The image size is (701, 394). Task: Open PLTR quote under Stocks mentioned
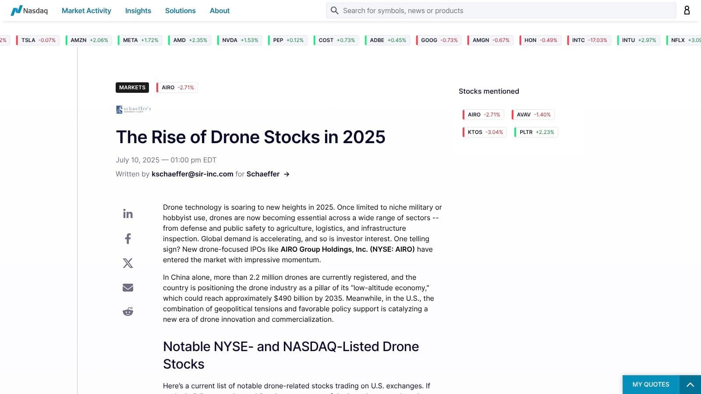point(536,132)
